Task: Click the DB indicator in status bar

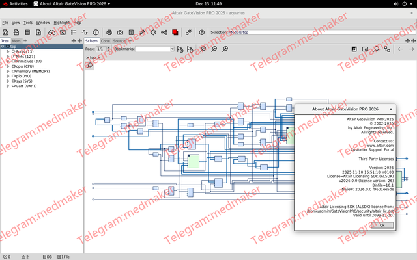Action: point(48,257)
